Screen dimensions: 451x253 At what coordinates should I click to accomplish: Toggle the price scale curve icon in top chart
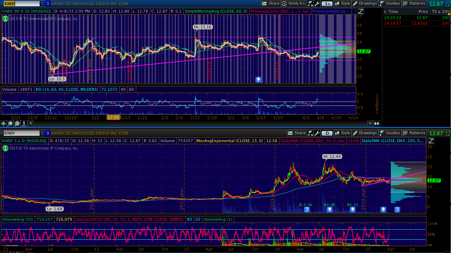(361, 11)
